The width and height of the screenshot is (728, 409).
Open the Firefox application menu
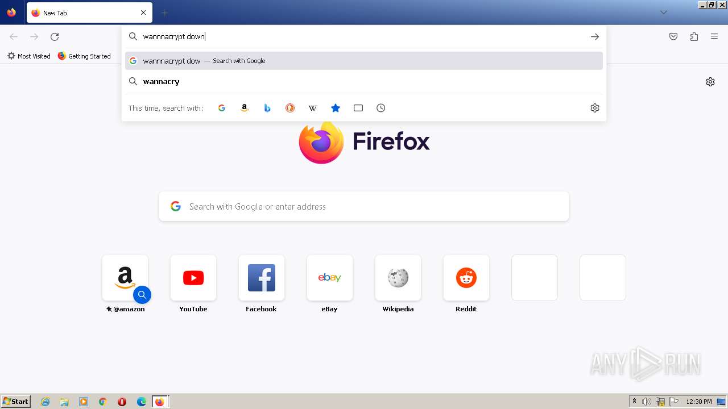click(714, 37)
